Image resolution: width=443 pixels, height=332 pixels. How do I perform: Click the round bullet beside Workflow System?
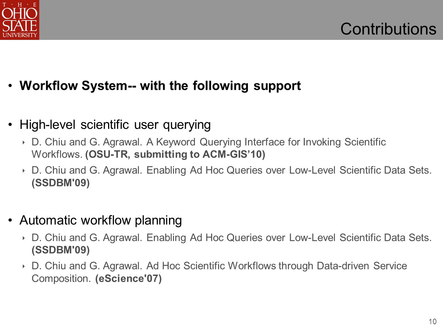click(x=11, y=86)
